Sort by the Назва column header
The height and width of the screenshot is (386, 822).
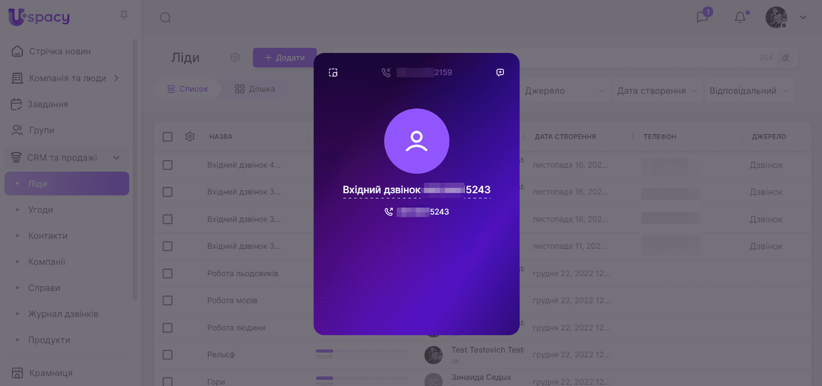pyautogui.click(x=221, y=137)
